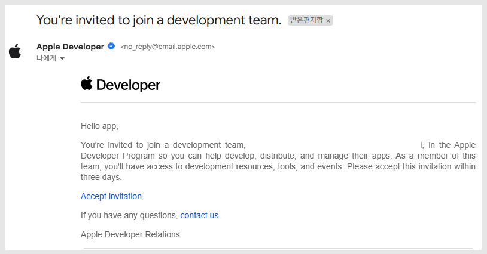Click the divider line below the Developer logo
This screenshot has width=487, height=254.
(278, 103)
